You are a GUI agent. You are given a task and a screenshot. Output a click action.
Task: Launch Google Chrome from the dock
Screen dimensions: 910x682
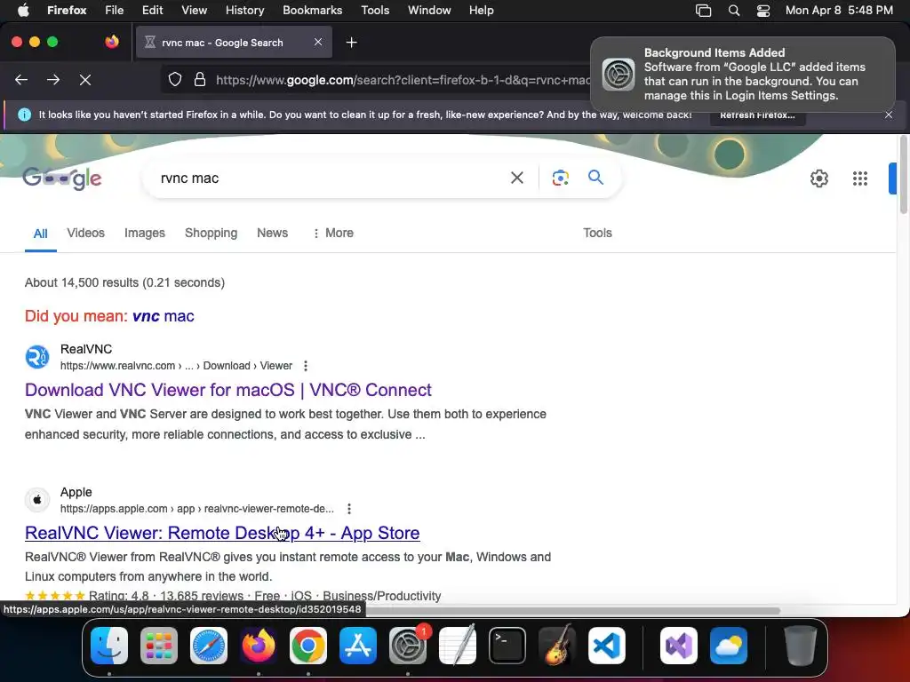[308, 646]
